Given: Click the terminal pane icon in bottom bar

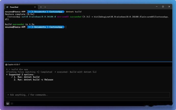Looking at the screenshot, I should point(8,103).
